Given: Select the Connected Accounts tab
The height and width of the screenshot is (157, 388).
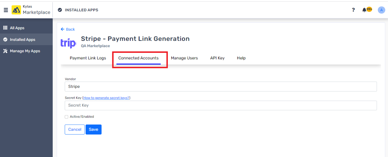Looking at the screenshot, I should coord(138,58).
